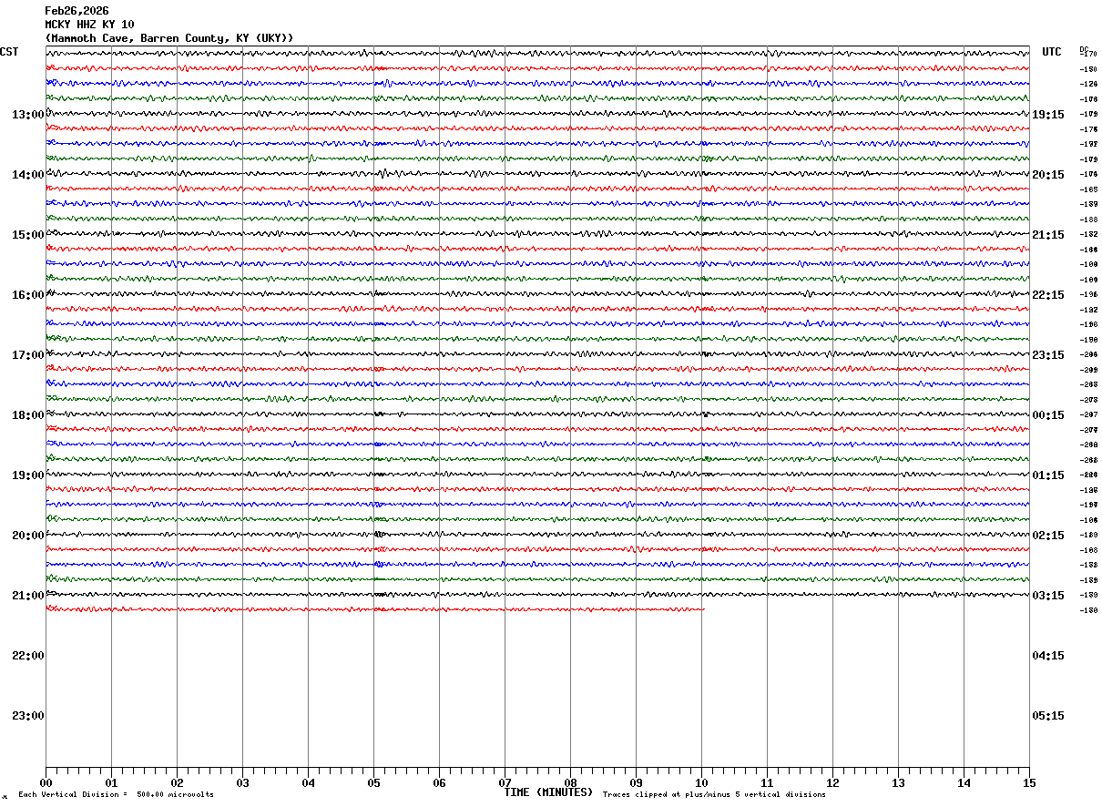
Task: Click minute tick label 01 on axis
Action: 111,782
